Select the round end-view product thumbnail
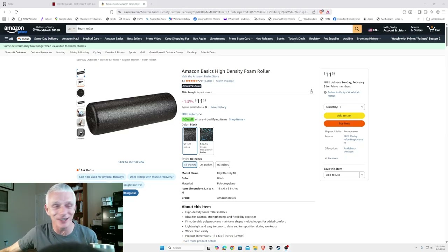The width and height of the screenshot is (448, 252). (81, 93)
